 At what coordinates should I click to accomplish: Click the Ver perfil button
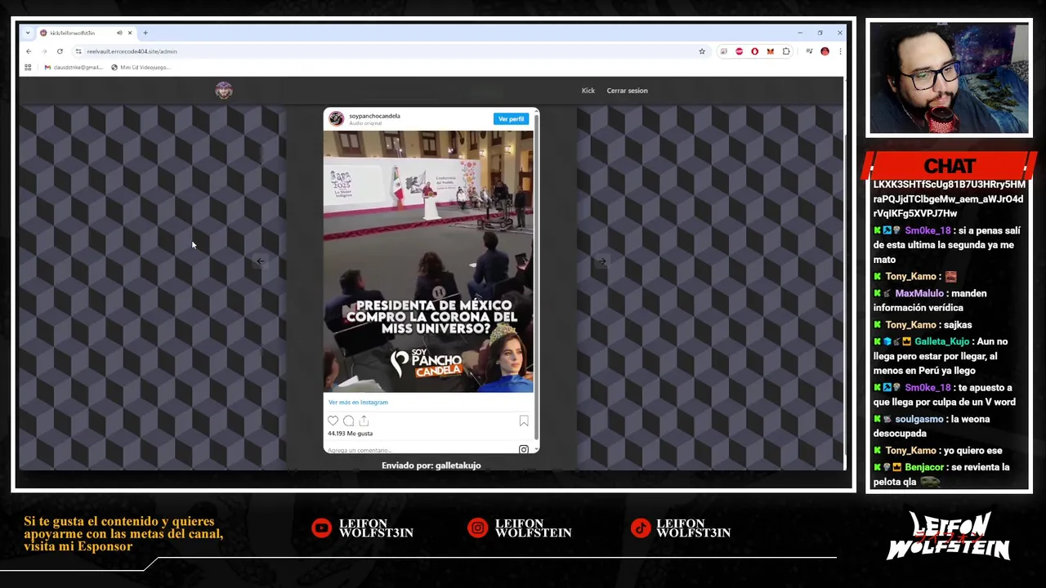click(x=511, y=119)
